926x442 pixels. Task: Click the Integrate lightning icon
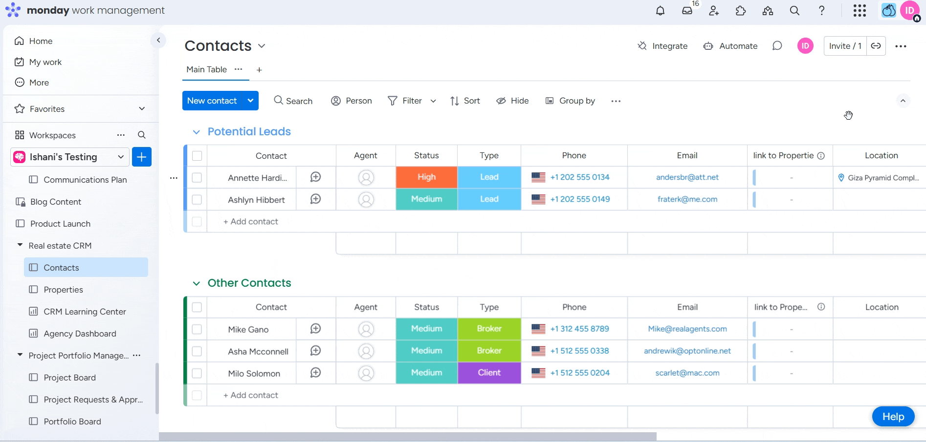coord(642,46)
